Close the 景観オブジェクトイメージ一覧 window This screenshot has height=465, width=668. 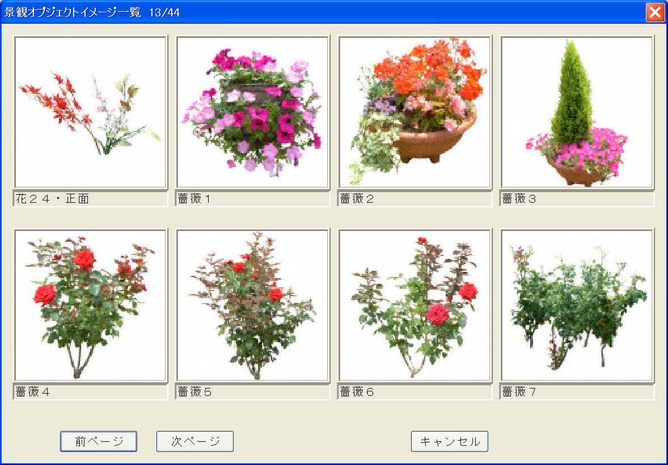pos(655,12)
